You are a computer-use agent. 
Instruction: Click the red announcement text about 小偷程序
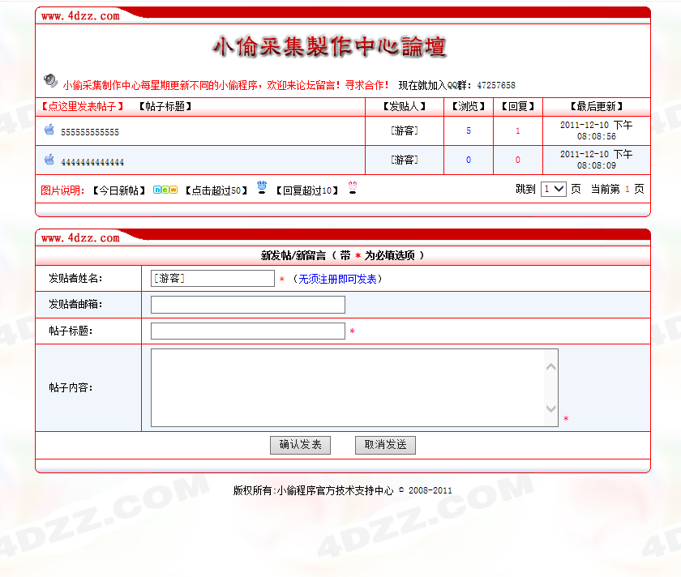225,85
